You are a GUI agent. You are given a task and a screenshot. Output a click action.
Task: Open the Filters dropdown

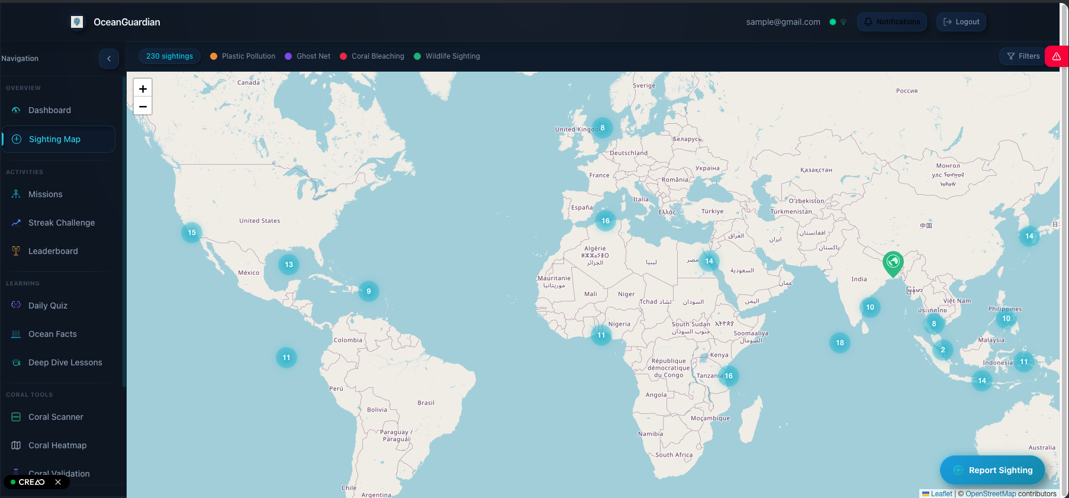point(1023,56)
